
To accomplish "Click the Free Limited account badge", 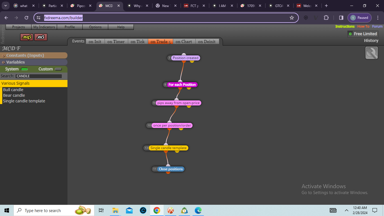I will (363, 34).
